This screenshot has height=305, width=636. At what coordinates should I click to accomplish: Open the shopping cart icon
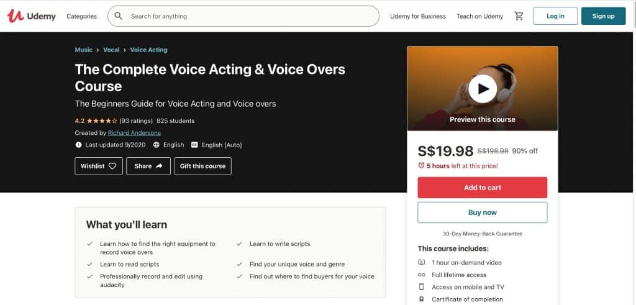click(x=519, y=16)
